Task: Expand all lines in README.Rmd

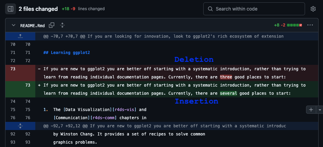Action: [x=62, y=25]
